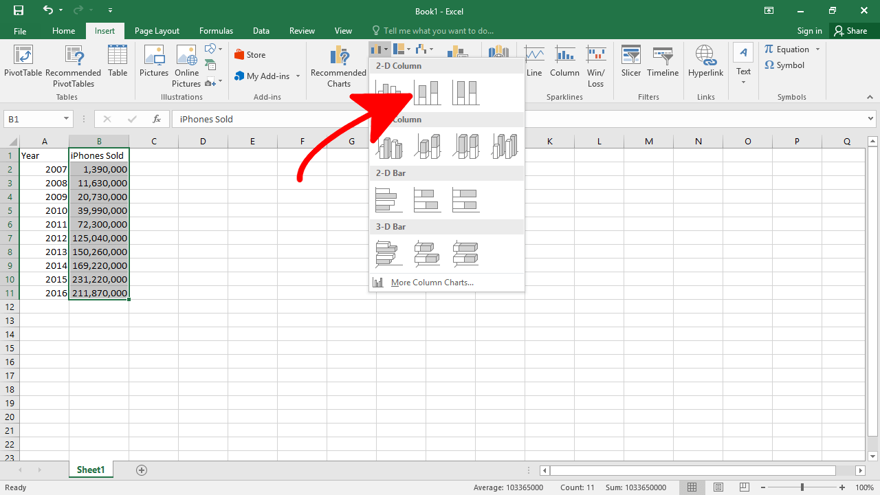
Task: Switch to Page Layout view in status bar
Action: pos(718,487)
